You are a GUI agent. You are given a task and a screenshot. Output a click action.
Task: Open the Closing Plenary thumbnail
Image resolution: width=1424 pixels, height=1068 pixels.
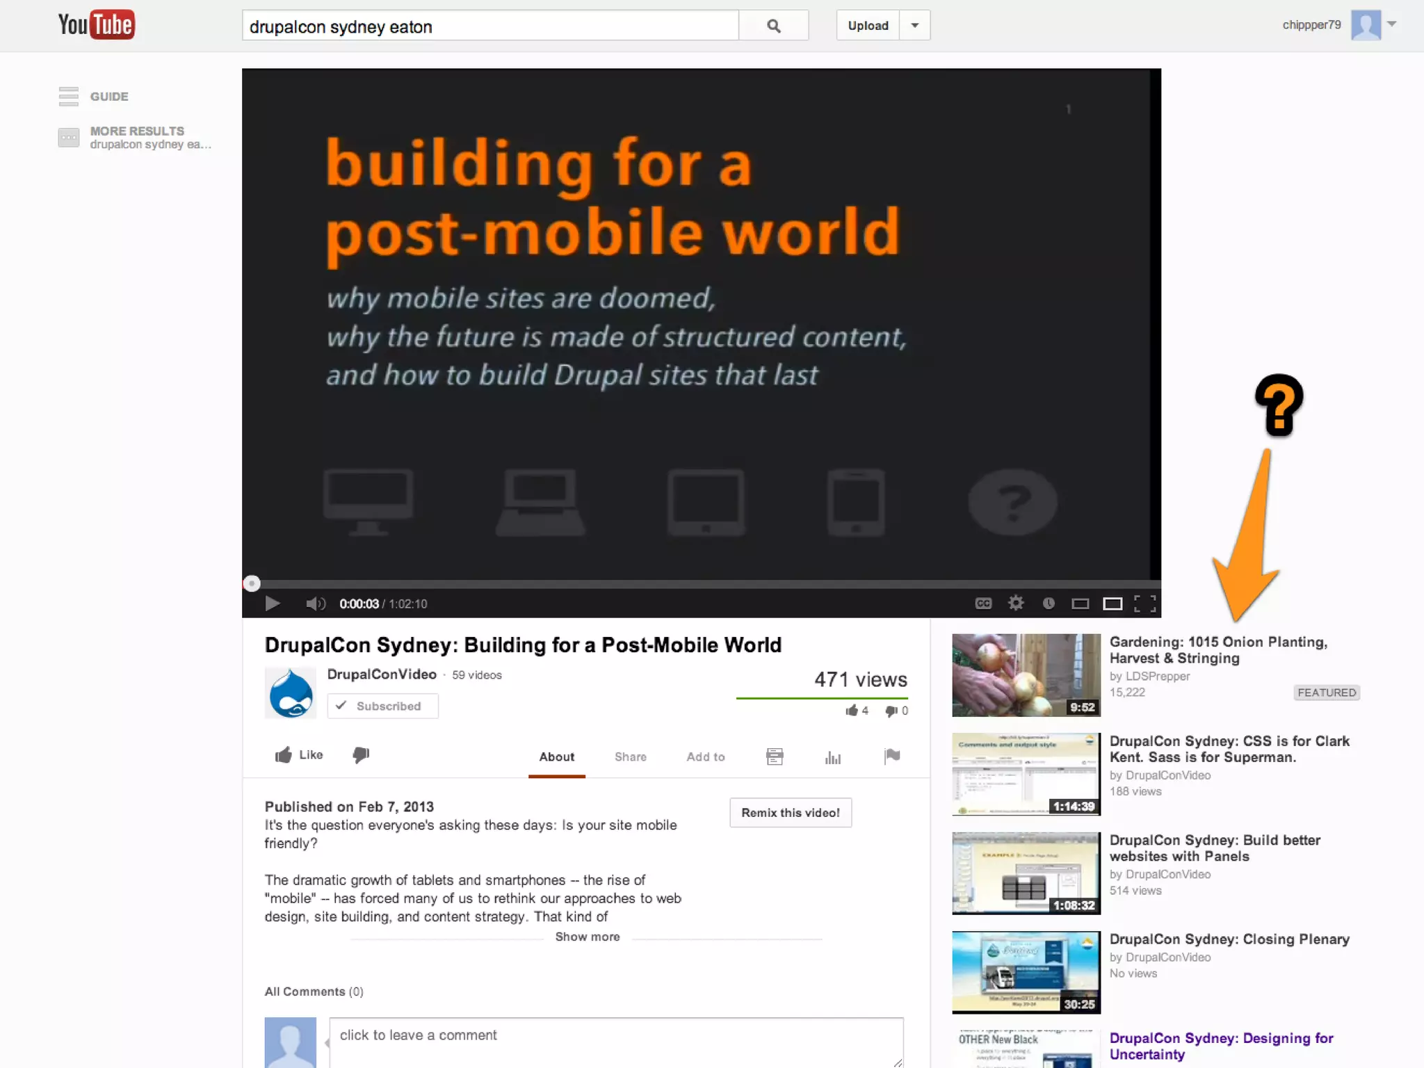click(x=1026, y=972)
